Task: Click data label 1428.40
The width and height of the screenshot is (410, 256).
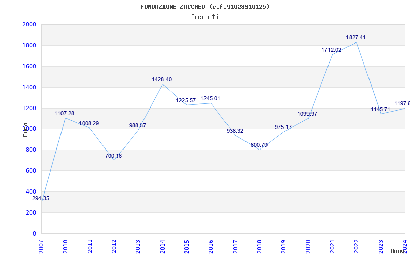Action: pyautogui.click(x=162, y=79)
